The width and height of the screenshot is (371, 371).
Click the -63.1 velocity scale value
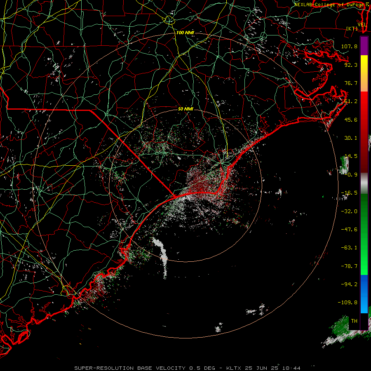pos(349,248)
